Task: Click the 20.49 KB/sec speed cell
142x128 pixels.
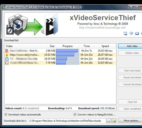Action: coord(105,59)
